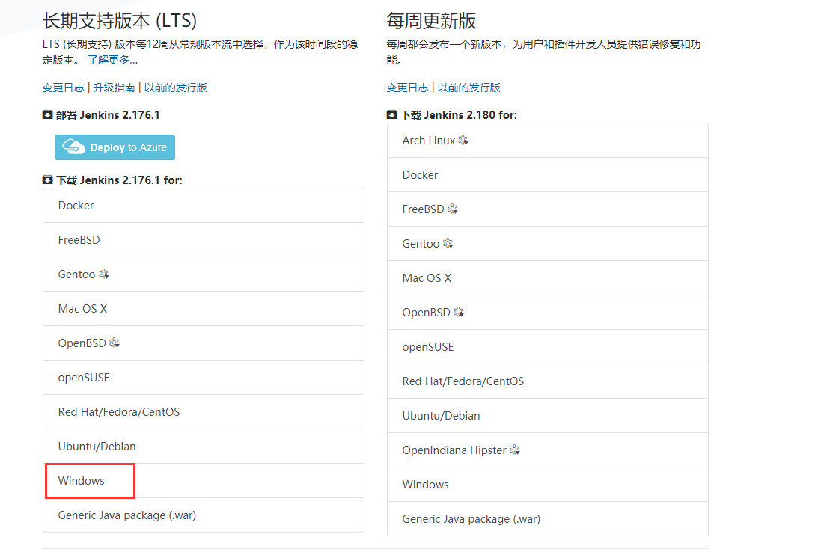Screen dimensions: 815x552
Task: Select Ubuntu/Debian in the LTS list
Action: (x=204, y=447)
